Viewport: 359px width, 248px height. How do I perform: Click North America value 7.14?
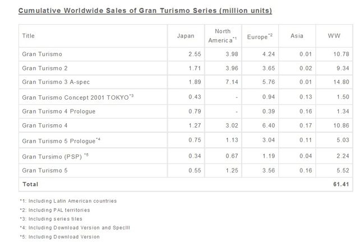[x=232, y=82]
